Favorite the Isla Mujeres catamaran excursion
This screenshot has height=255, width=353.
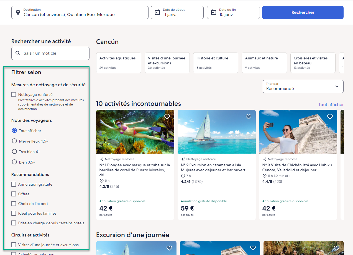[x=249, y=117]
